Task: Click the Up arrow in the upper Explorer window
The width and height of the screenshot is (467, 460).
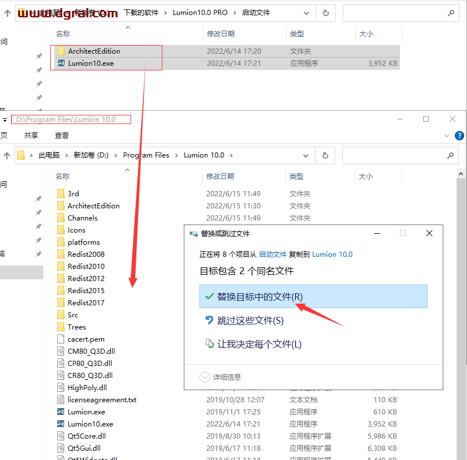Action: (8, 13)
